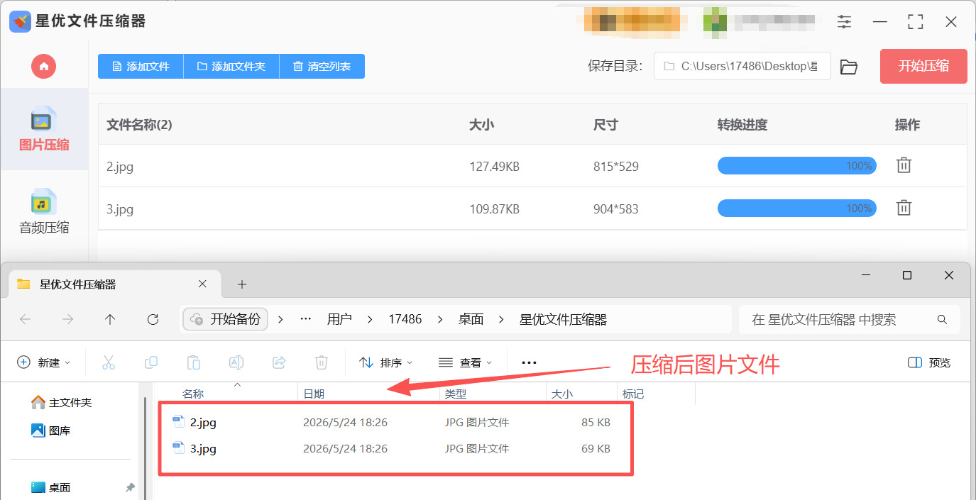Viewport: 976px width, 500px height.
Task: Expand chevron between 用户 and 17486
Action: 370,319
